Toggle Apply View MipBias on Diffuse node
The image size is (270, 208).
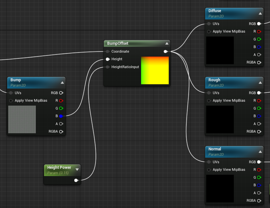209,32
